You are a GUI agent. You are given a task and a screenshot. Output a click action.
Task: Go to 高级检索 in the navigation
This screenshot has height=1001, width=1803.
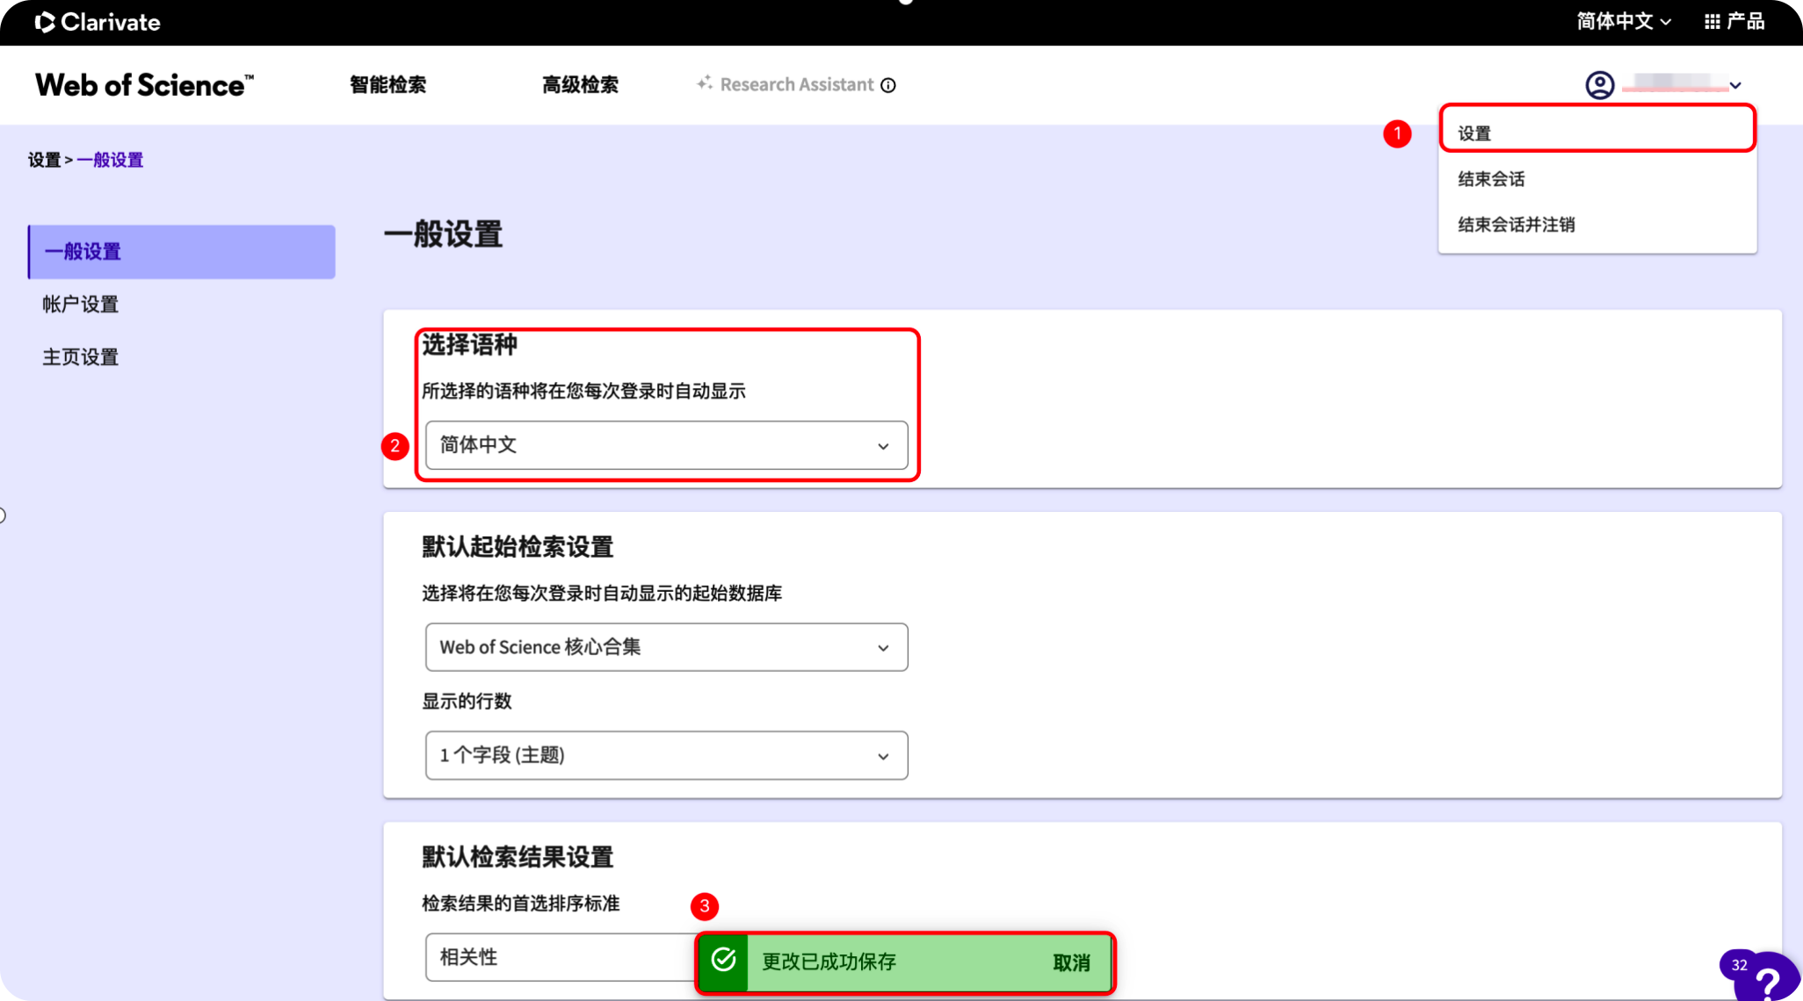coord(580,85)
